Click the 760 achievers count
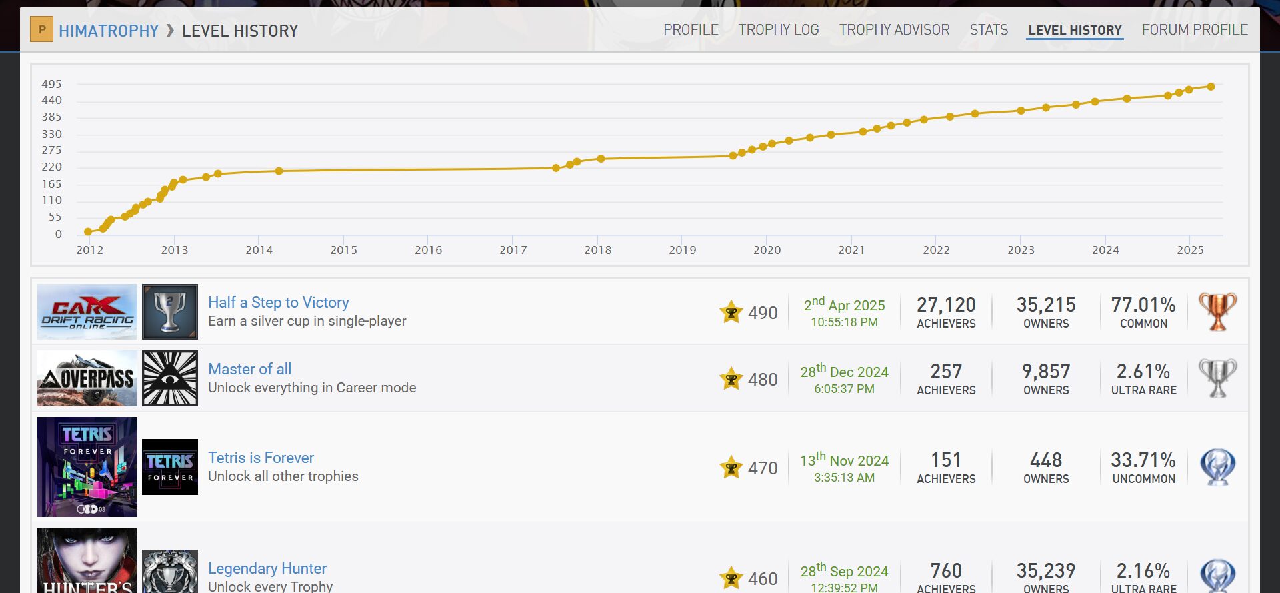 (x=946, y=571)
